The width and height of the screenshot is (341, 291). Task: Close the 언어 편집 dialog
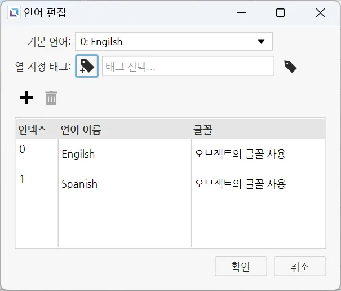tap(320, 12)
